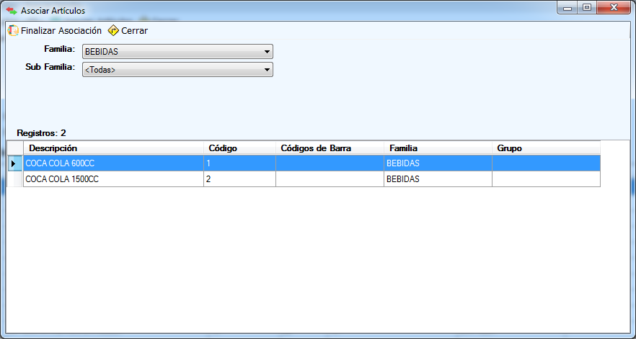636x339 pixels.
Task: Click the empty Grupo cell of COCA COLA 1500CC
Action: click(546, 179)
